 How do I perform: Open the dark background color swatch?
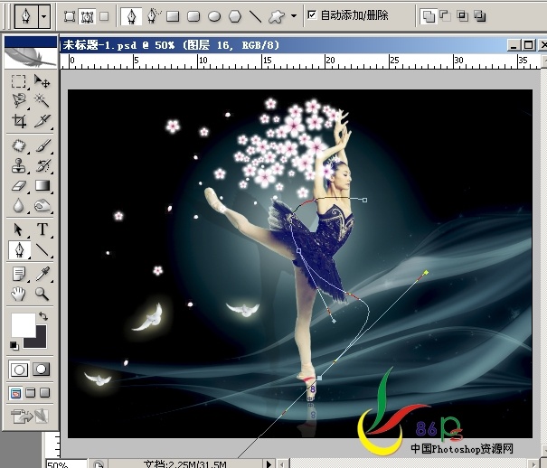point(39,341)
